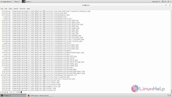This screenshot has width=172, height=97.
Task: Click the line ending with Crypt/Twofish.php
Action: [42, 41]
